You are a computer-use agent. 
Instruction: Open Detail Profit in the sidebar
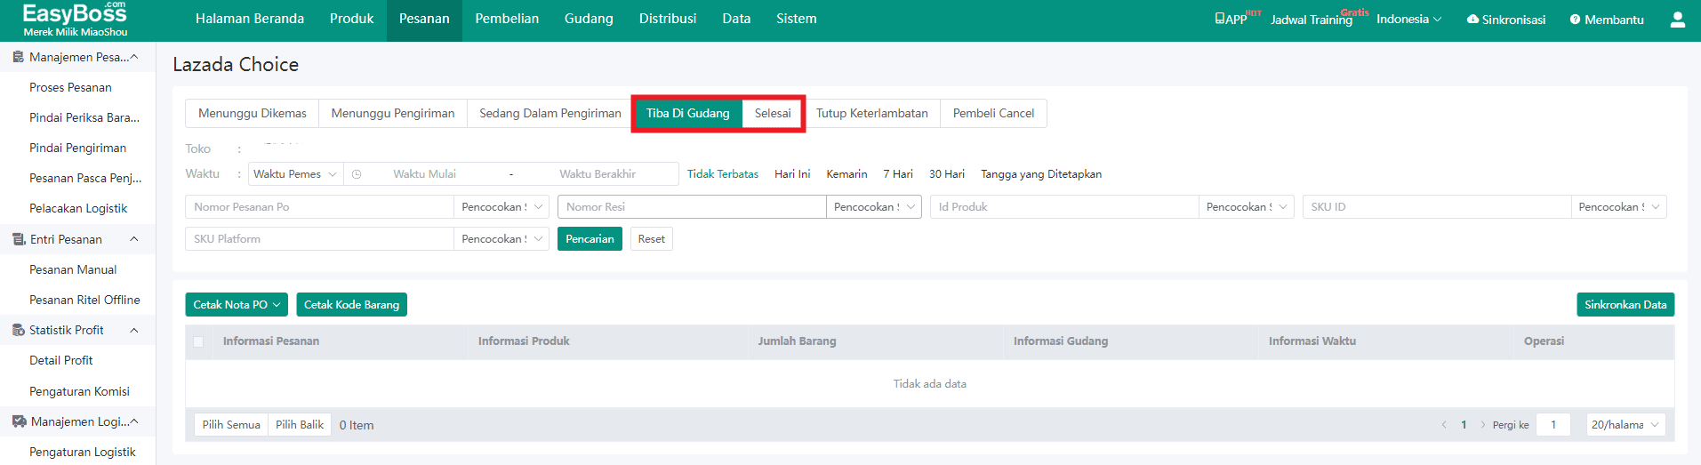(x=61, y=360)
